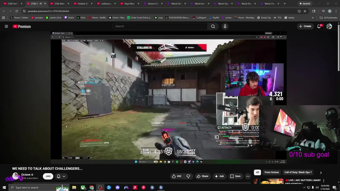
Task: Click the YouTube search magnifier button
Action: coord(213,26)
